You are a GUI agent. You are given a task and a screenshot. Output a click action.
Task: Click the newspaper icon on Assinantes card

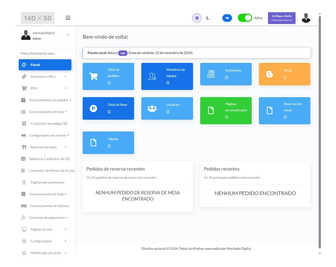coord(211,74)
